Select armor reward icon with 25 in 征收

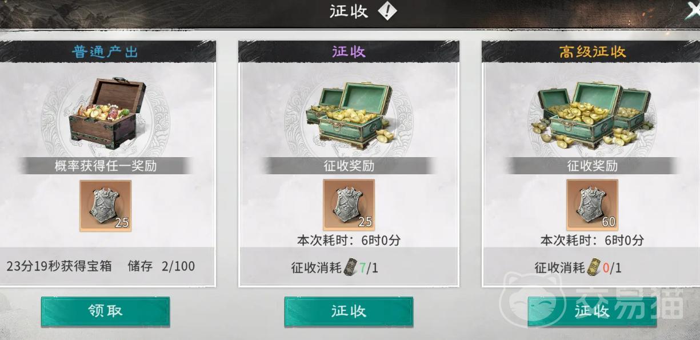point(349,205)
